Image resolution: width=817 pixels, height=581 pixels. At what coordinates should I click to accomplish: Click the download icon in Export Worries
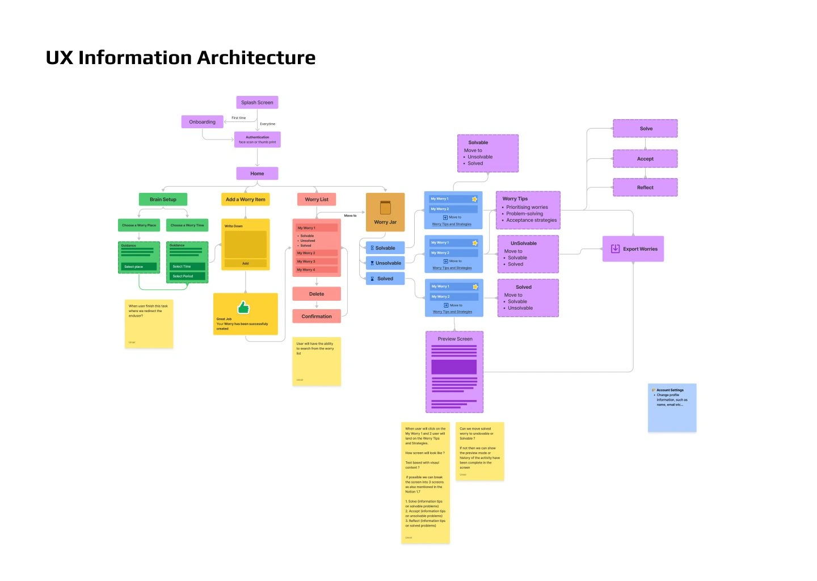point(615,249)
